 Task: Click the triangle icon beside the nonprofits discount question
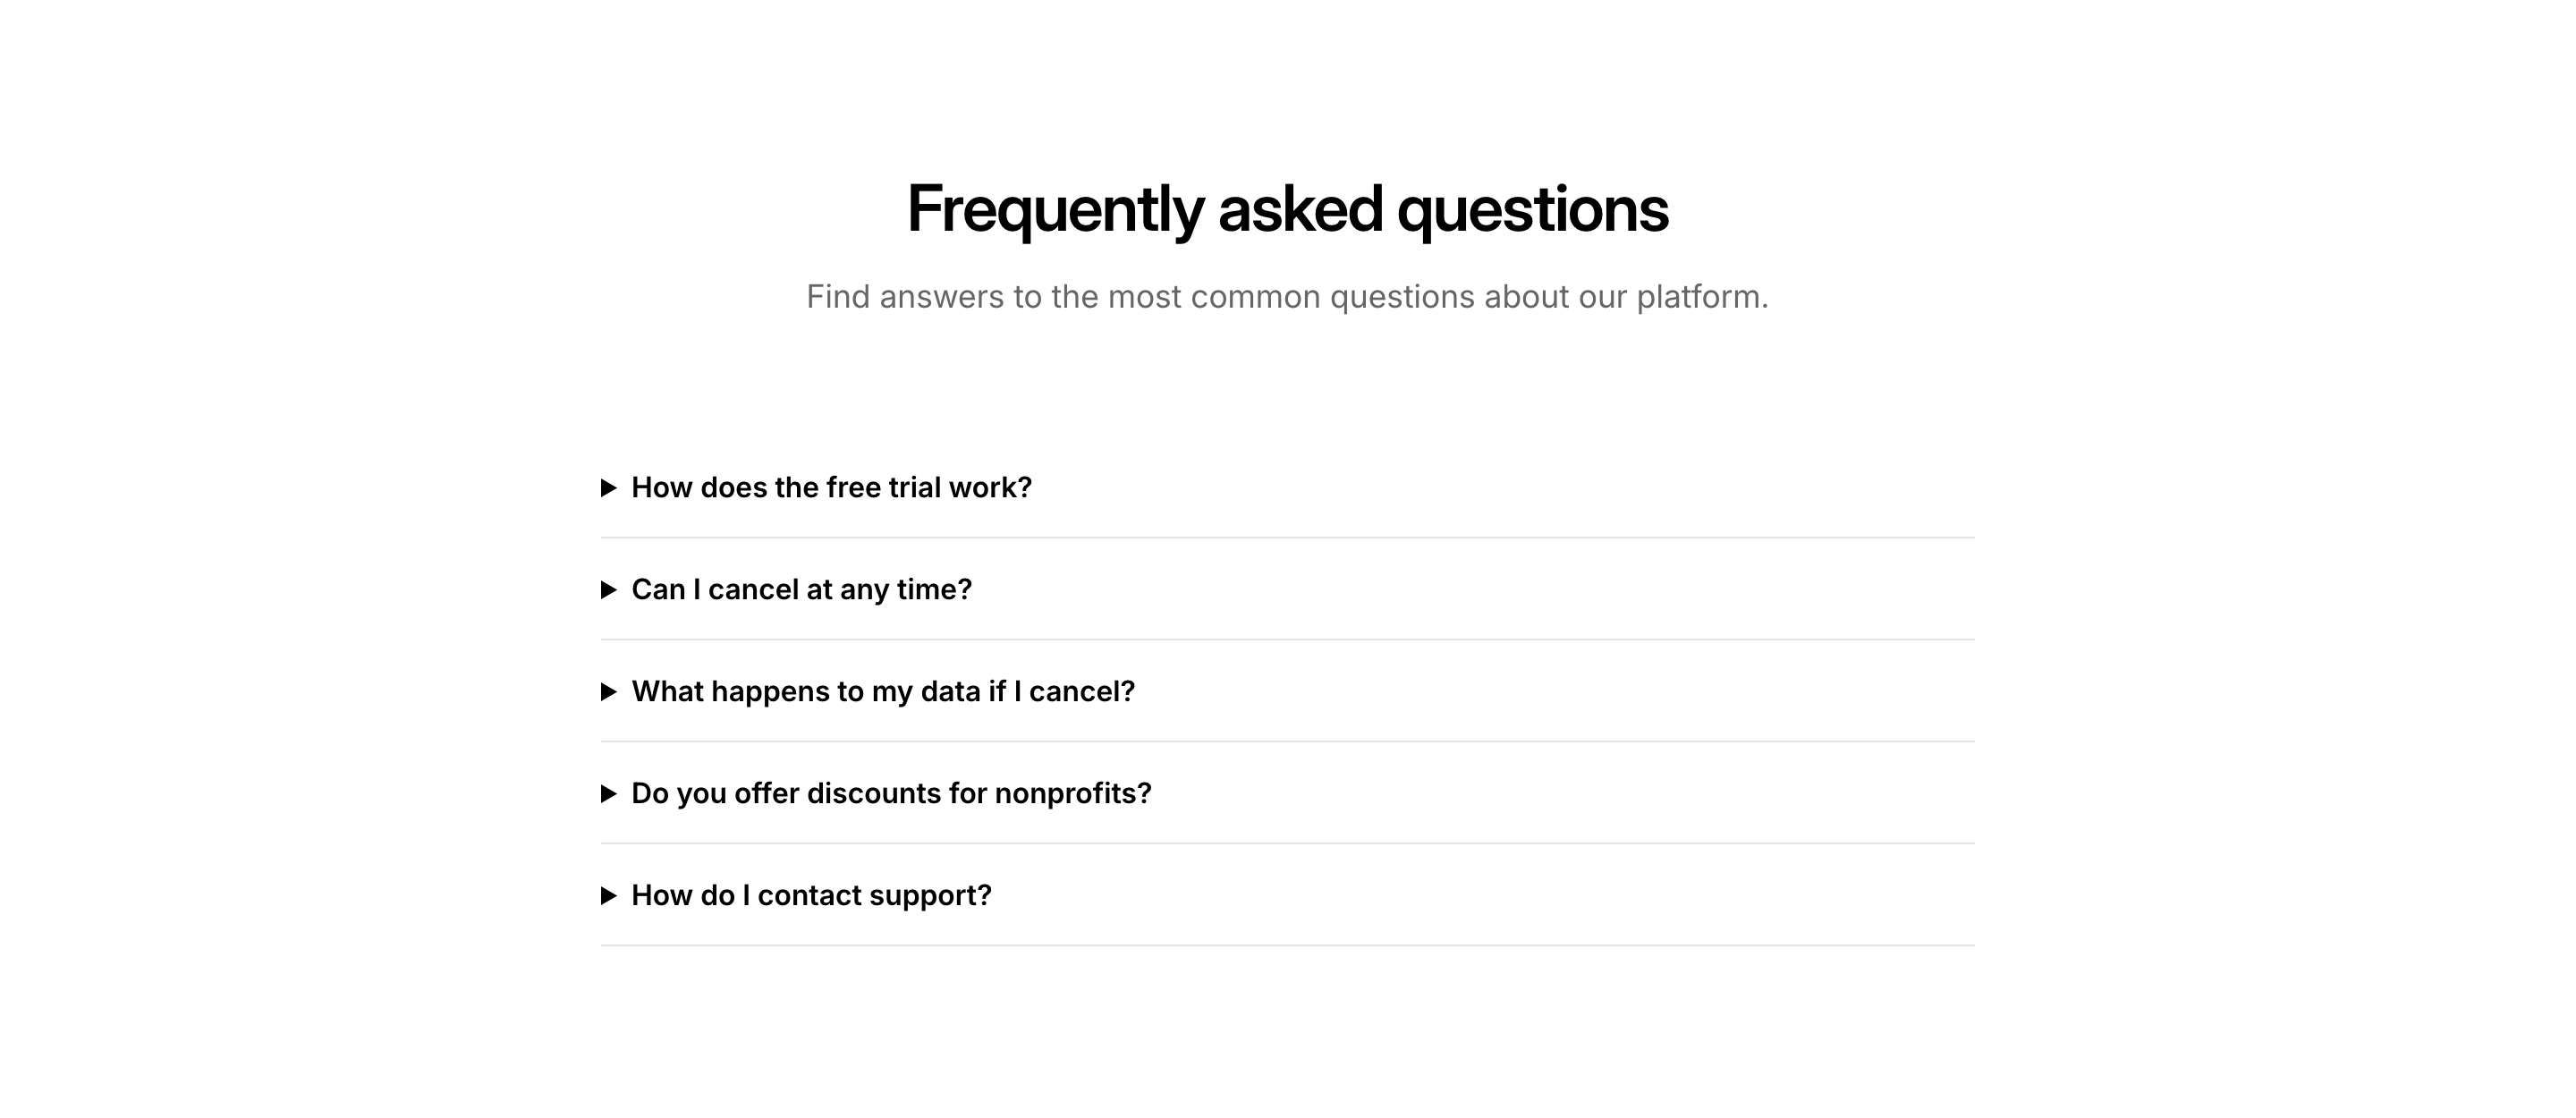[x=608, y=794]
